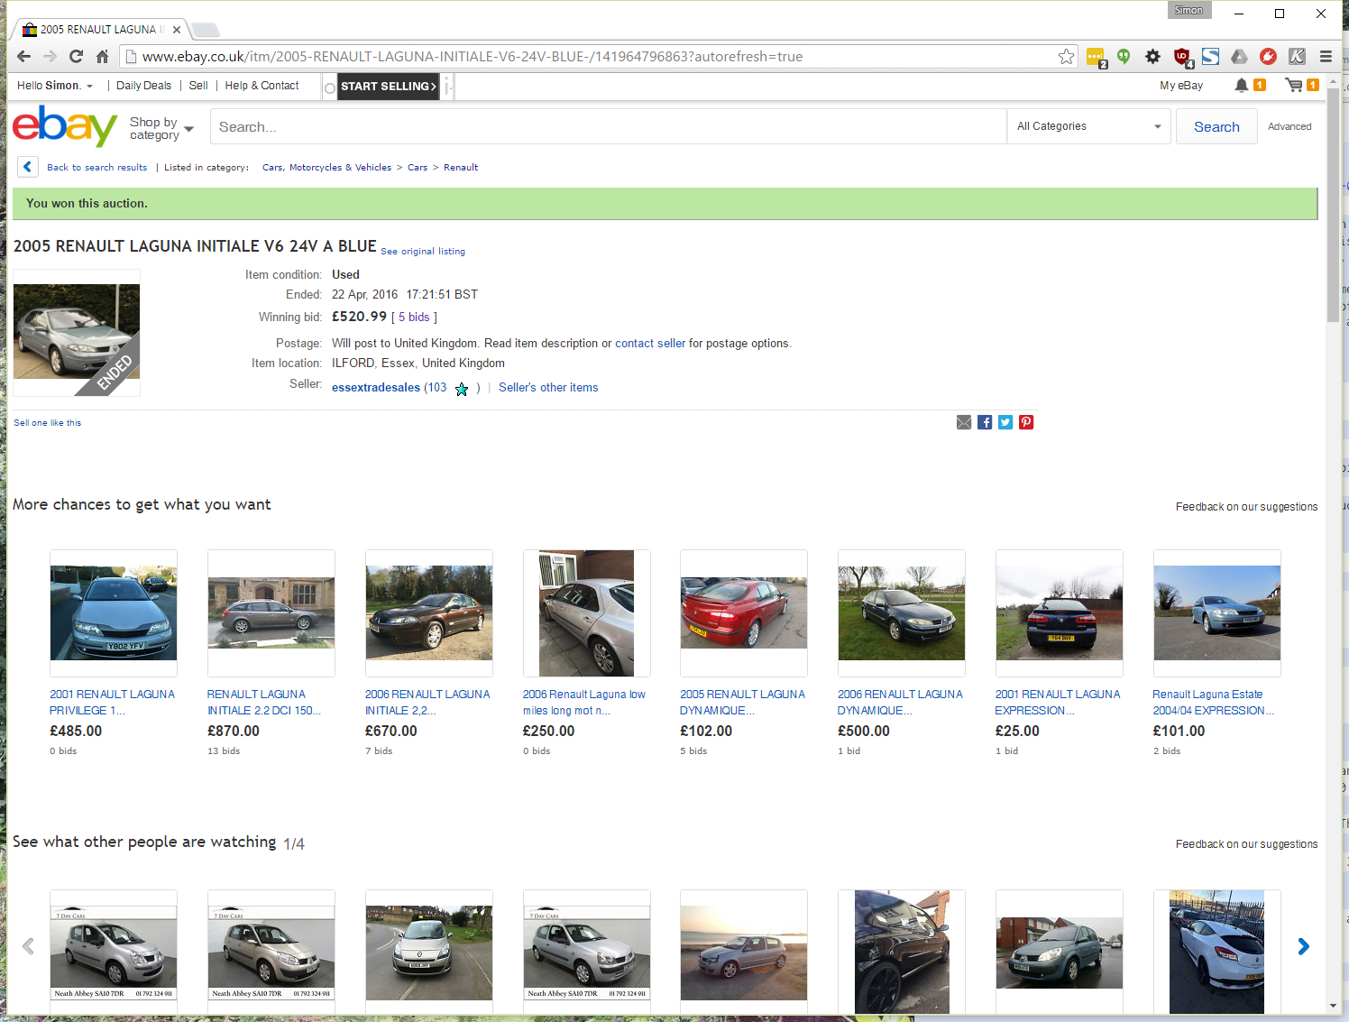Open 2001 Renault Laguna Expression £25.00 listing
The image size is (1349, 1022).
1057,703
